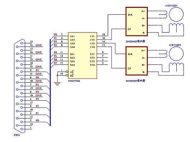This screenshot has width=190, height=142.
Task: Click the 1Y1 output pin label
Action: tap(92, 36)
